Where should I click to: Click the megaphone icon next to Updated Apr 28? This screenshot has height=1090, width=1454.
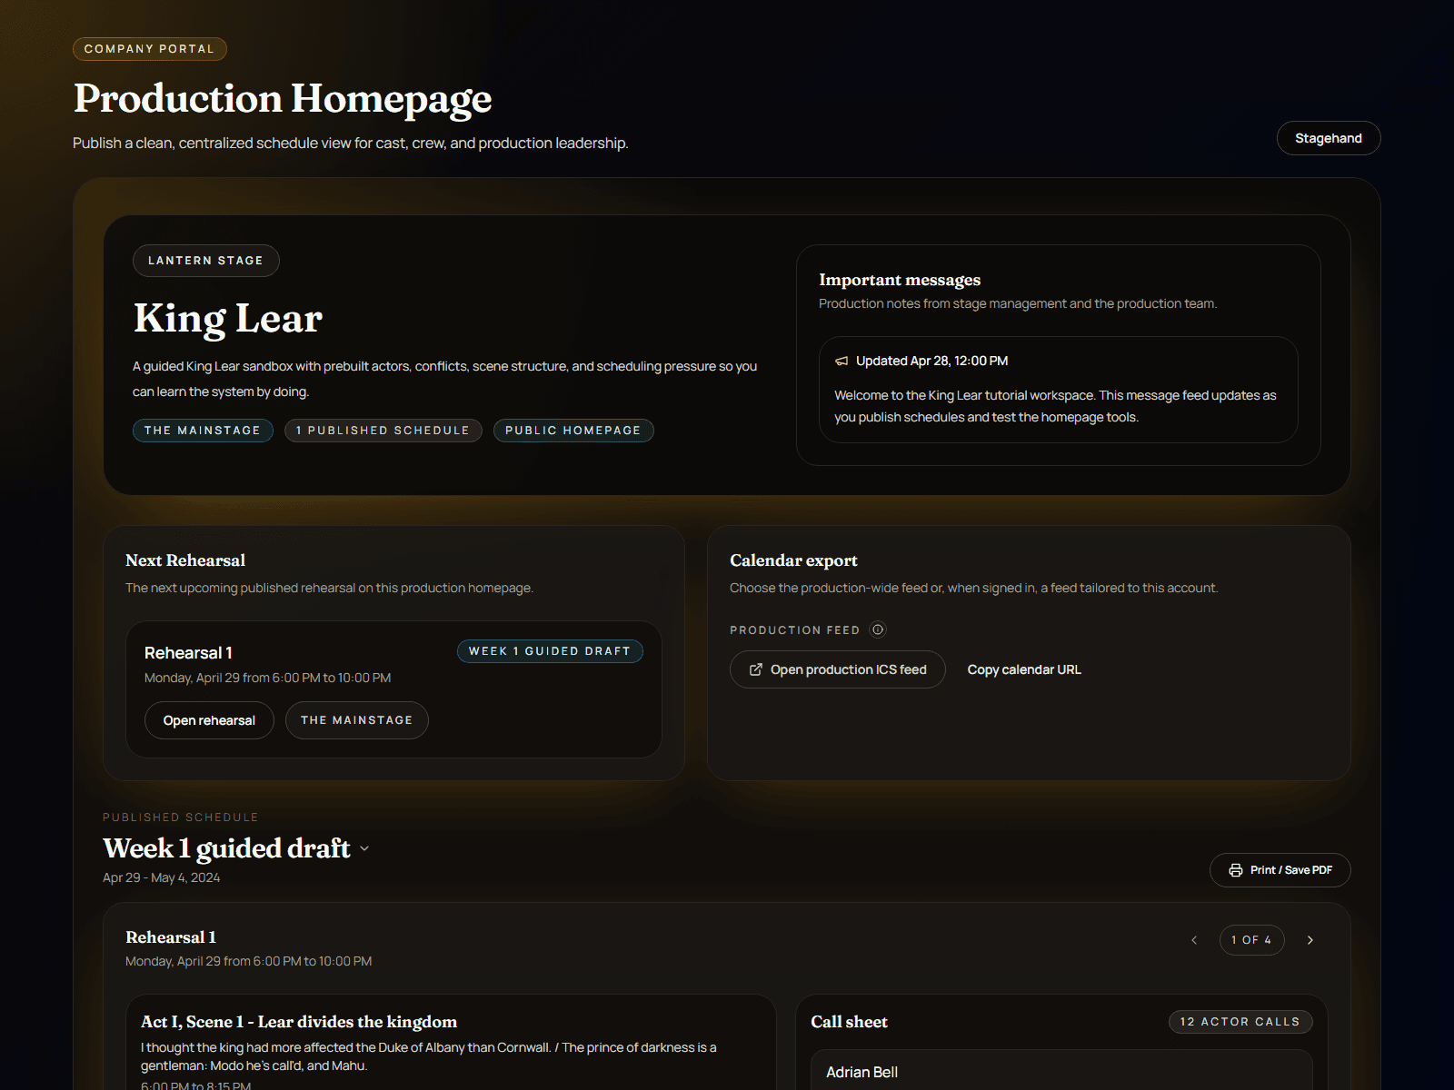point(842,361)
